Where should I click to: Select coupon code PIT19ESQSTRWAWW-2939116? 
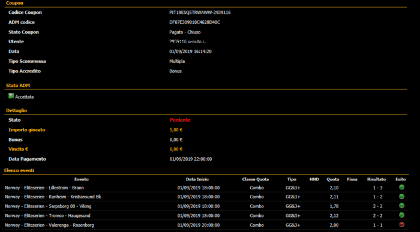point(200,13)
